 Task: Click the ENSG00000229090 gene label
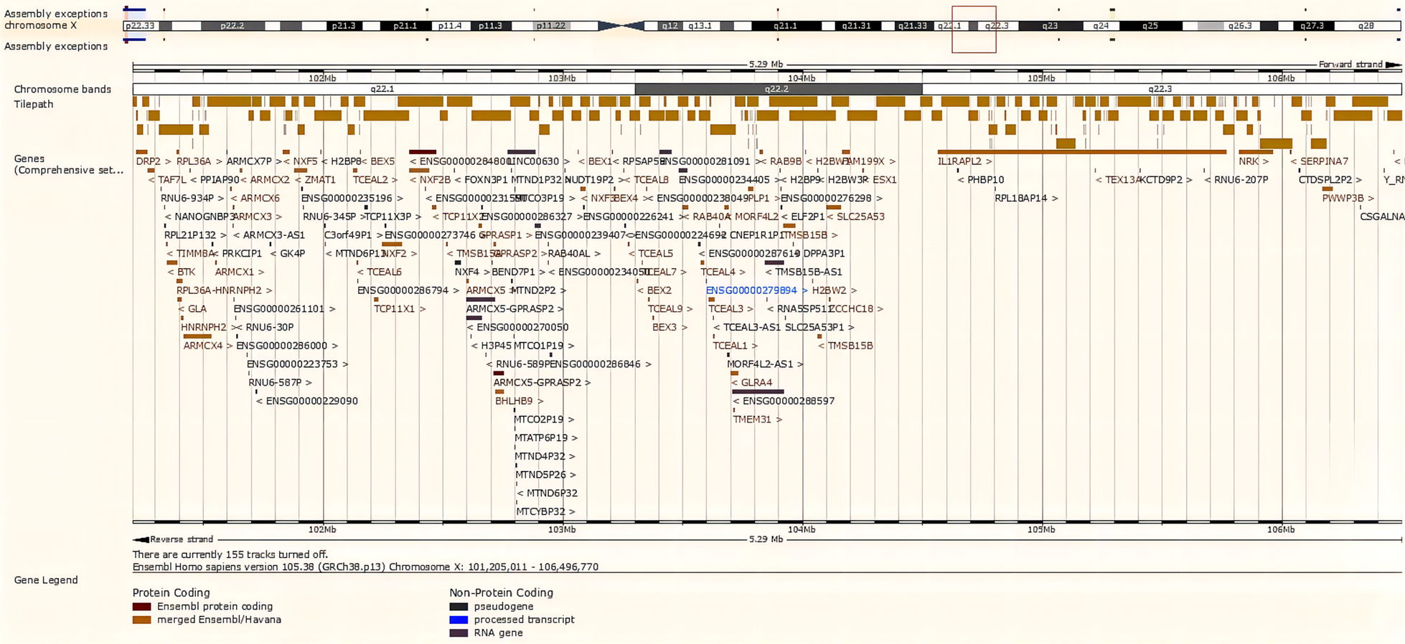307,401
